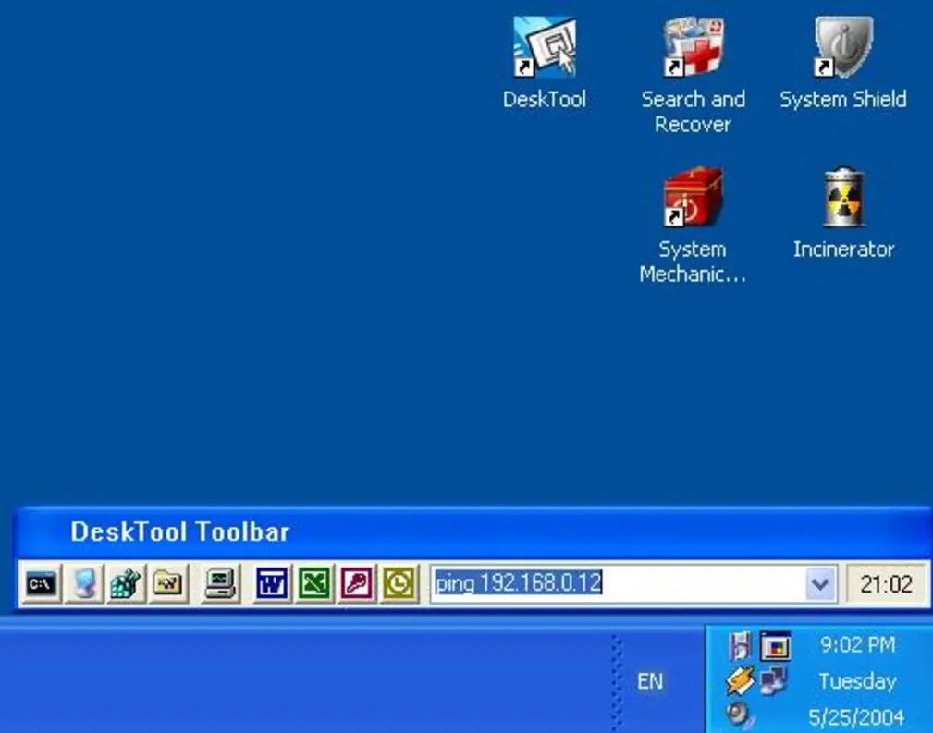Click the 21:02 time button on toolbar
Viewport: 933px width, 733px height.
[886, 584]
